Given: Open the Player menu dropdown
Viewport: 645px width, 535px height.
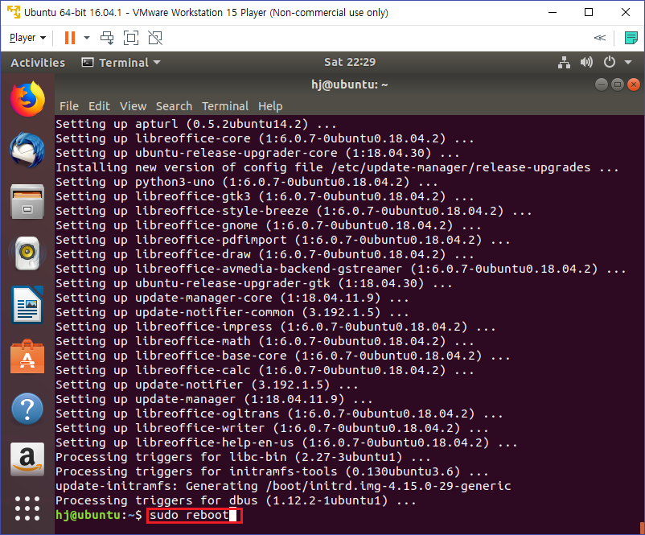Looking at the screenshot, I should click(27, 38).
